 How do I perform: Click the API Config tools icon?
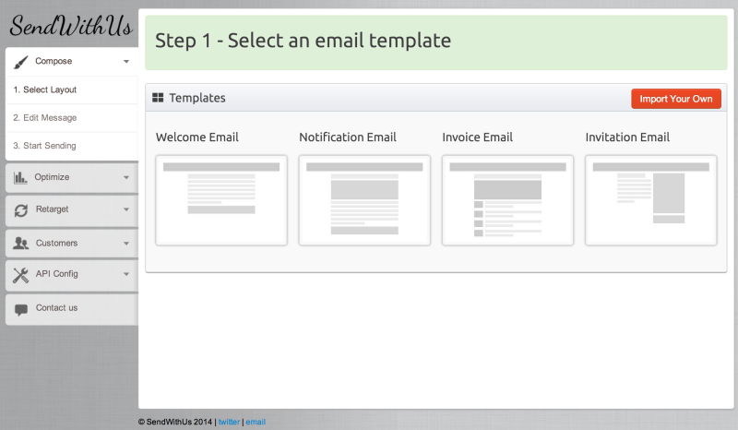point(20,275)
